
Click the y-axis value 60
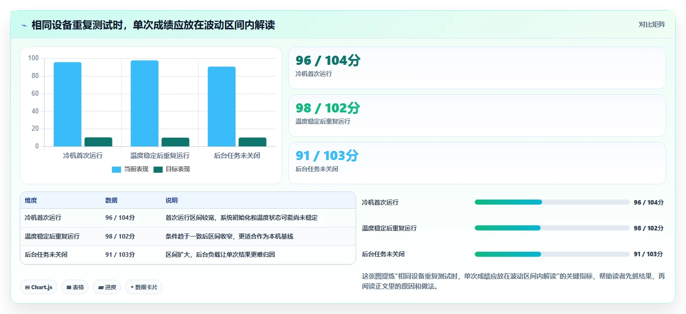pyautogui.click(x=35, y=93)
